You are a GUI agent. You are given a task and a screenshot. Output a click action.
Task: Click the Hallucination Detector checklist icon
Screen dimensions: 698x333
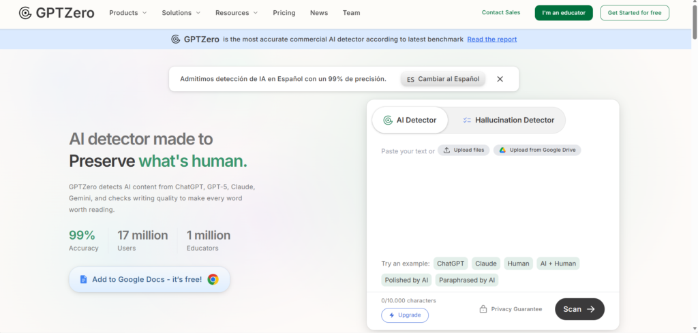point(467,120)
